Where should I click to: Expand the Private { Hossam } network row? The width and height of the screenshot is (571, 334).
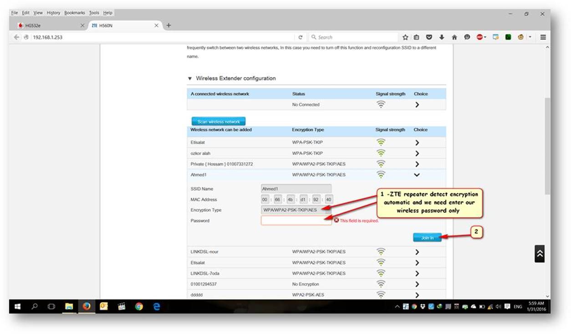417,164
